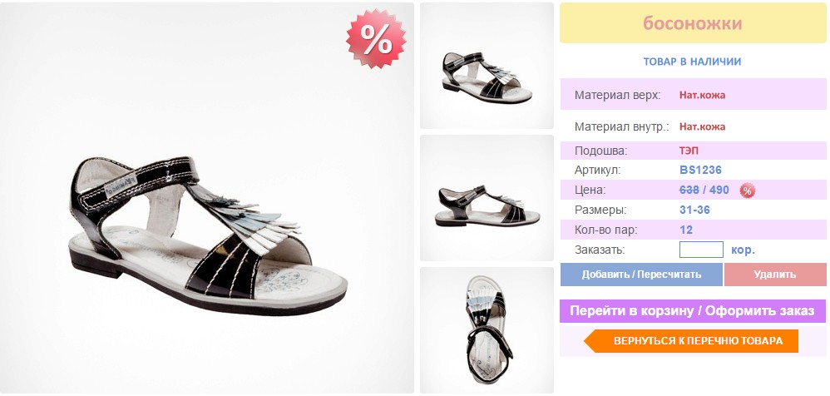Click the large red percent discount badge
Screen dimensions: 830x396
tap(377, 38)
